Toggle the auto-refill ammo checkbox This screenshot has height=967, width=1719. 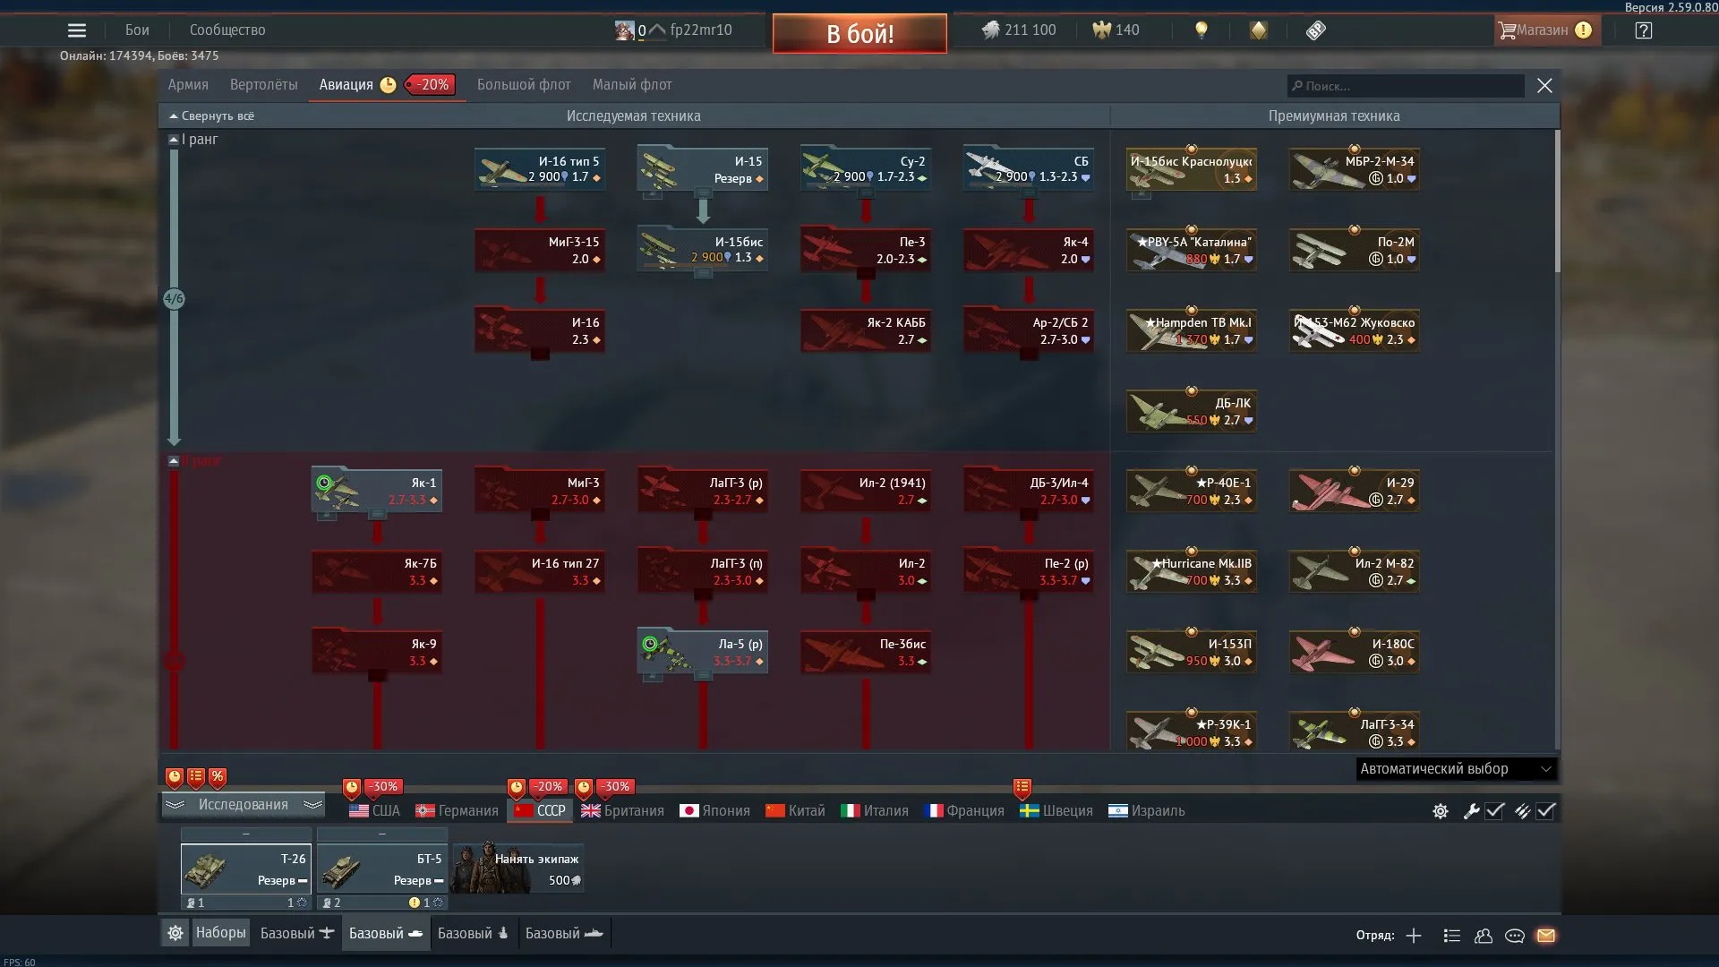1546,811
